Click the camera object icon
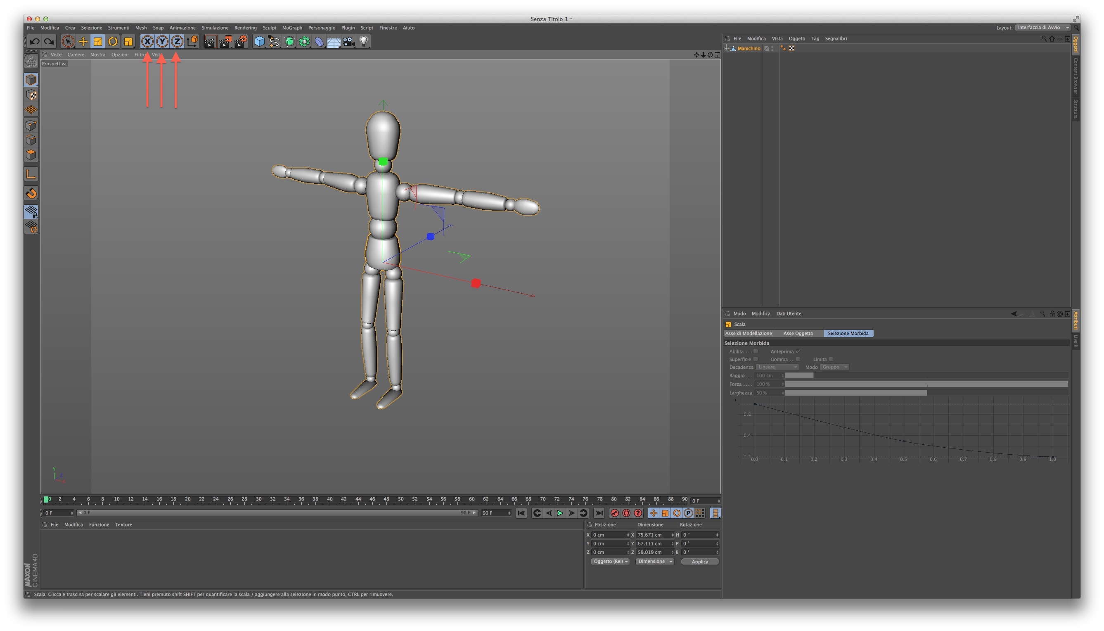Image resolution: width=1104 pixels, height=631 pixels. pos(349,42)
